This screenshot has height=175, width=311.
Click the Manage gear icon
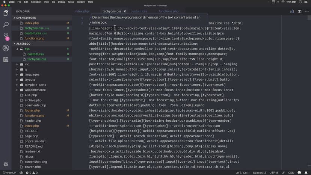[6, 164]
